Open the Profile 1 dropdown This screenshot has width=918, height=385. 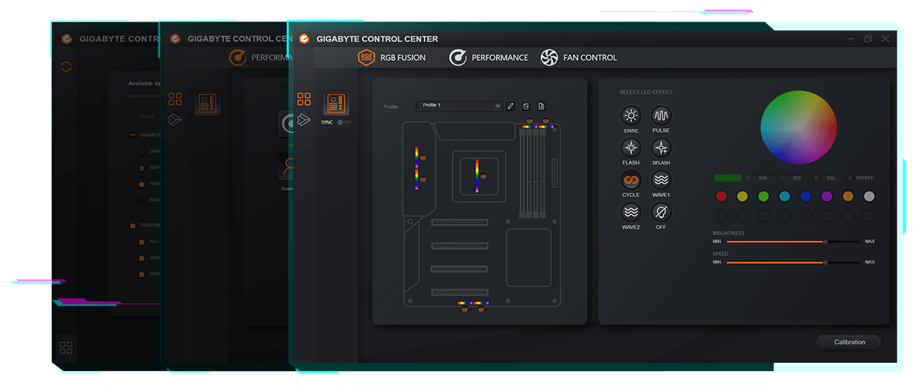[x=459, y=106]
